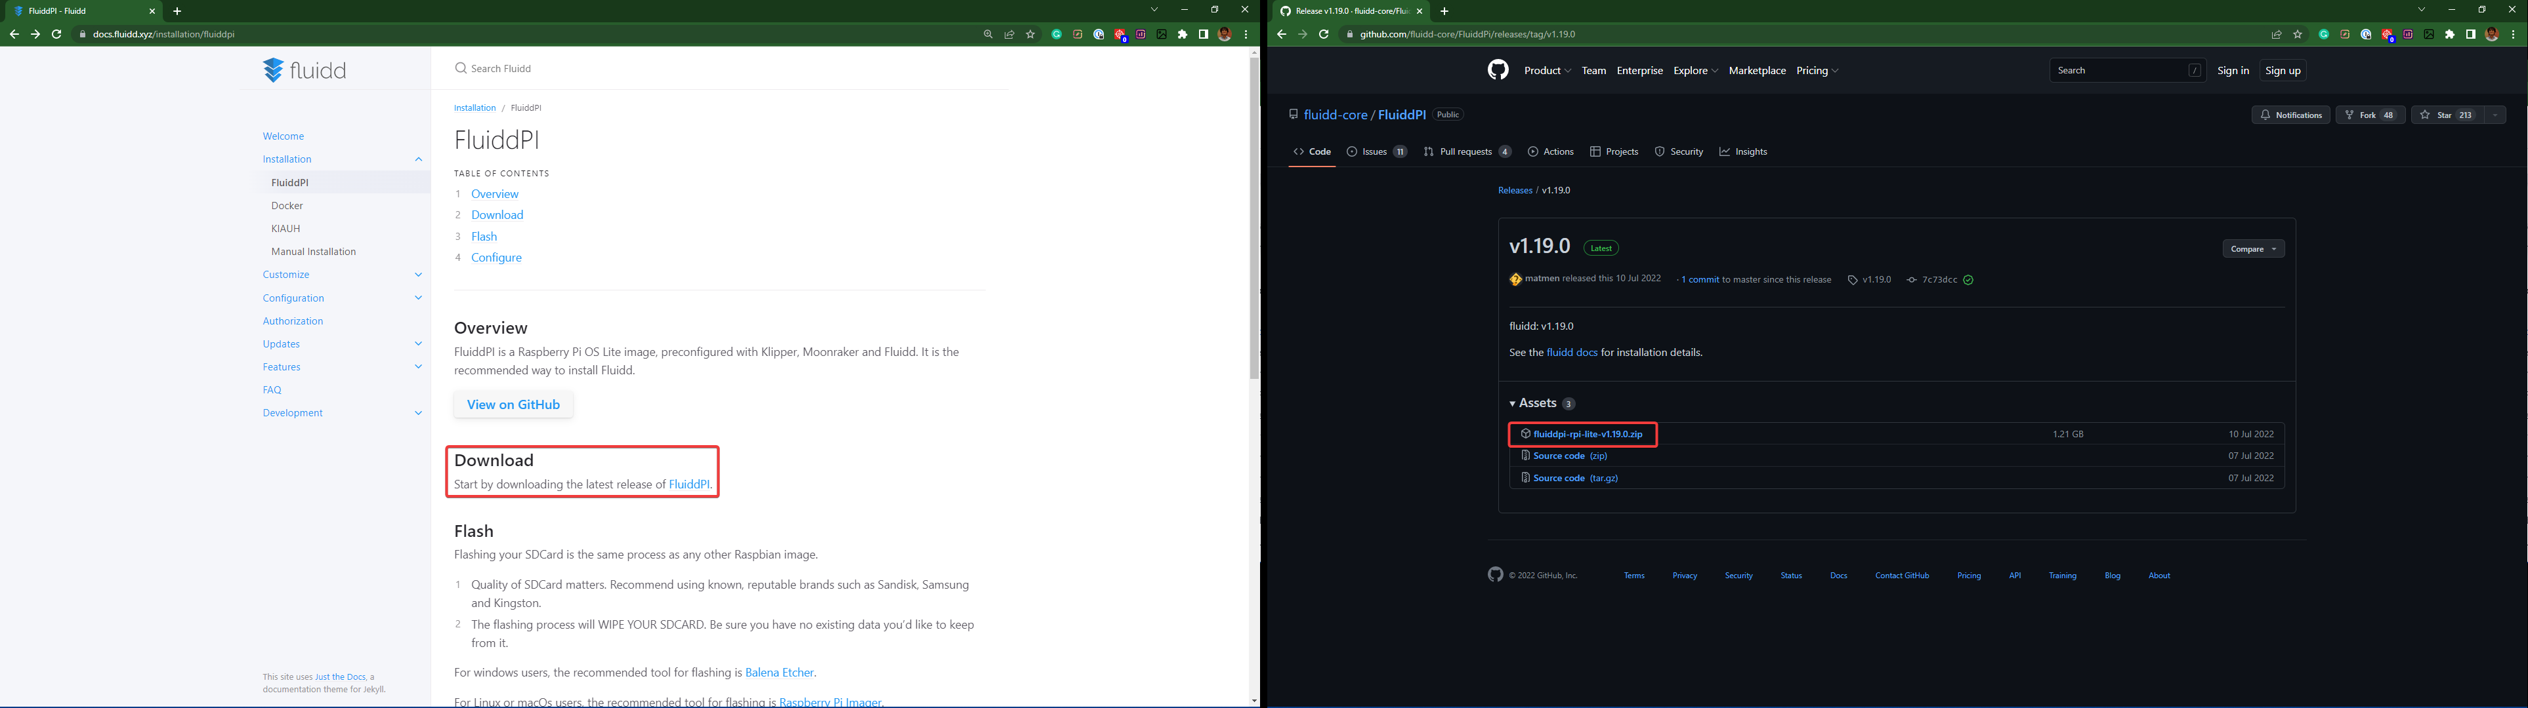Expand the Development section chevron
Image resolution: width=2528 pixels, height=708 pixels.
pyautogui.click(x=418, y=413)
